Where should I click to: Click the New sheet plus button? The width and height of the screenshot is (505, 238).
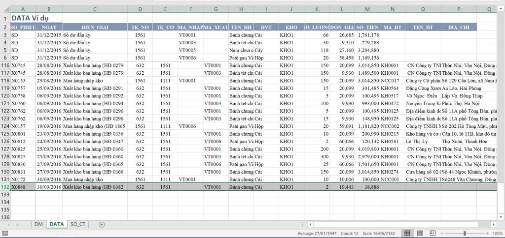[102, 224]
